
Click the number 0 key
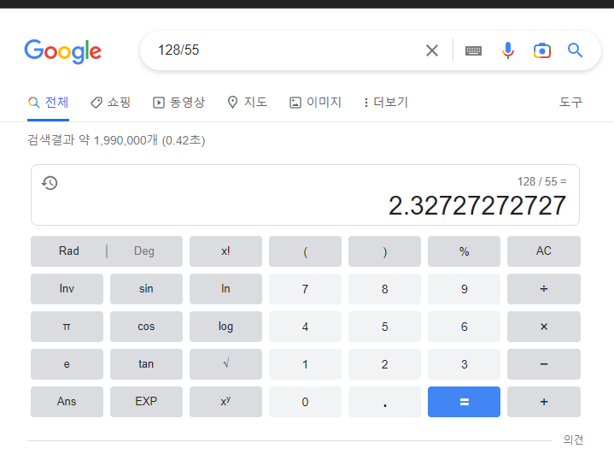[x=305, y=402]
